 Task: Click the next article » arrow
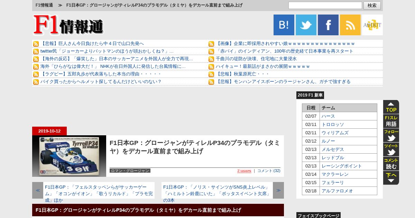278,190
